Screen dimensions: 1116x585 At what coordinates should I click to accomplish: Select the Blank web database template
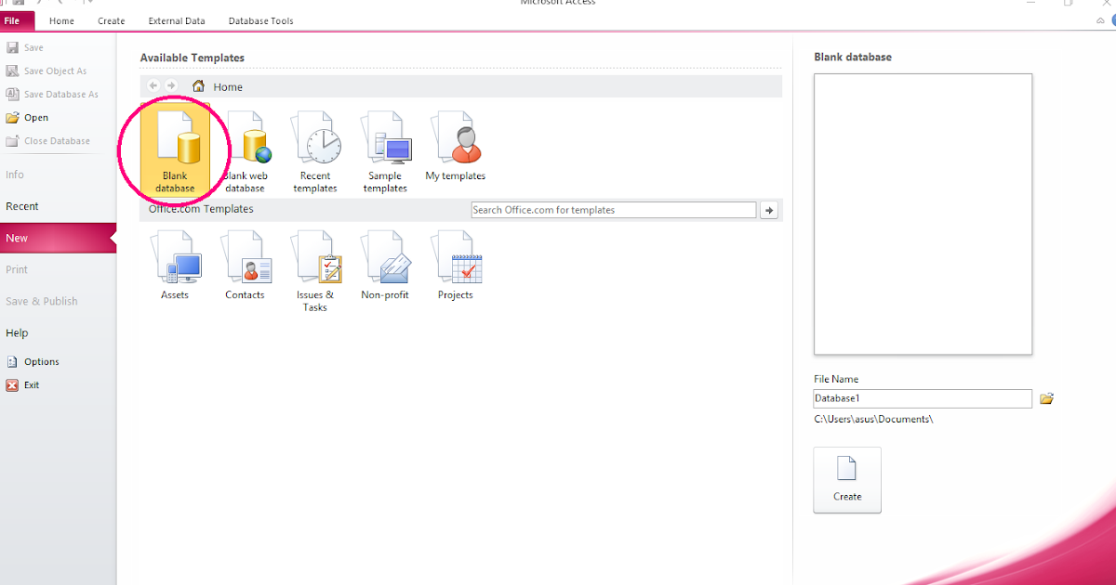click(245, 149)
